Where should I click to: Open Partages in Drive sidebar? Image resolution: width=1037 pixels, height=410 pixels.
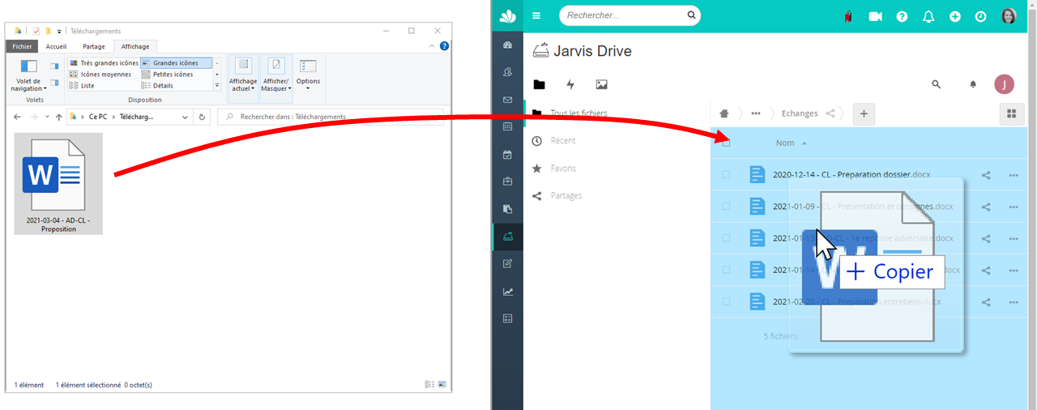[x=566, y=196]
